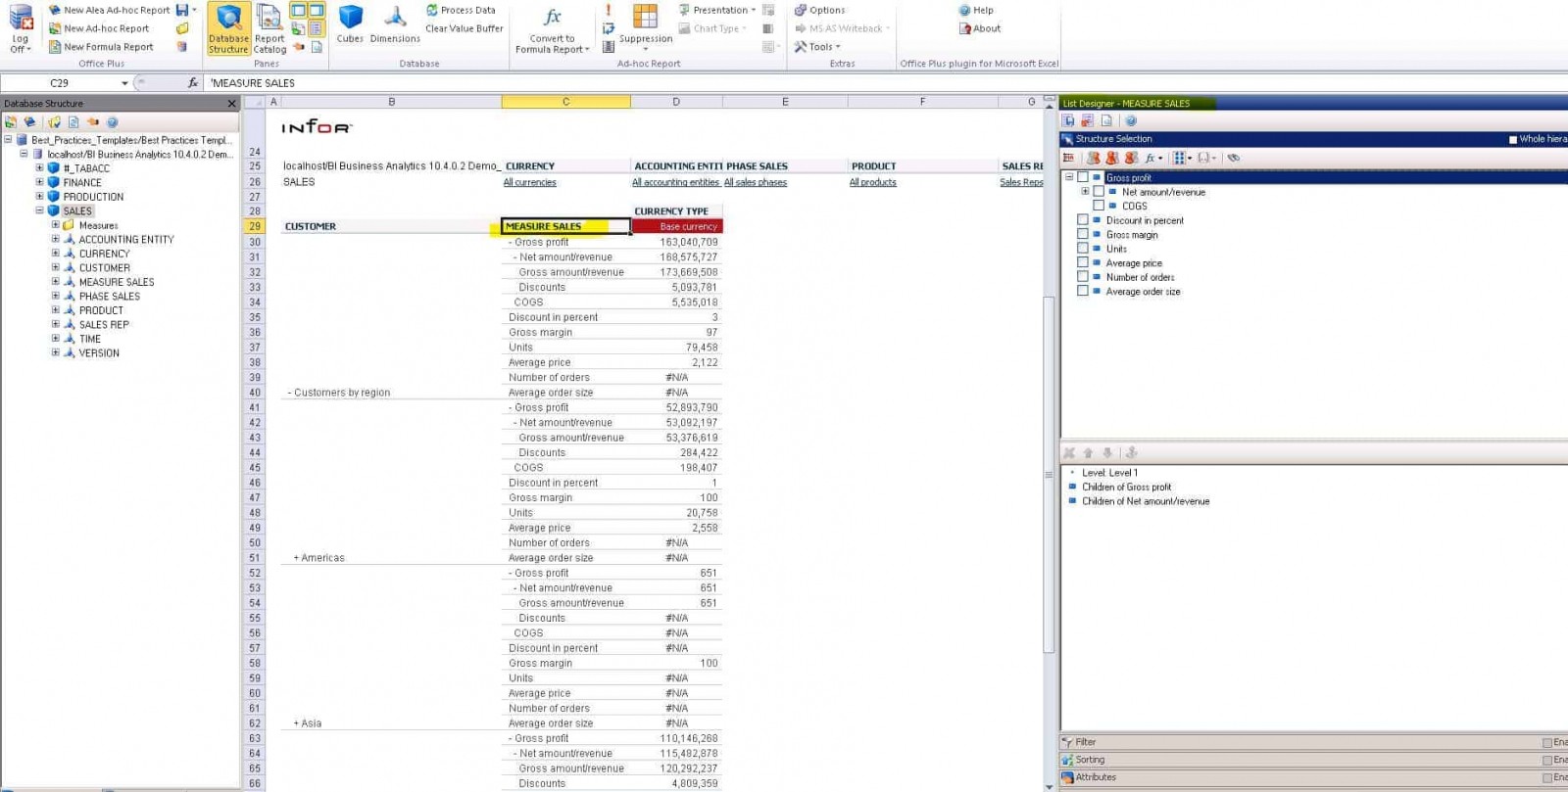Viewport: 1568px width, 792px height.
Task: Click the All sales phases link
Action: 756,182
